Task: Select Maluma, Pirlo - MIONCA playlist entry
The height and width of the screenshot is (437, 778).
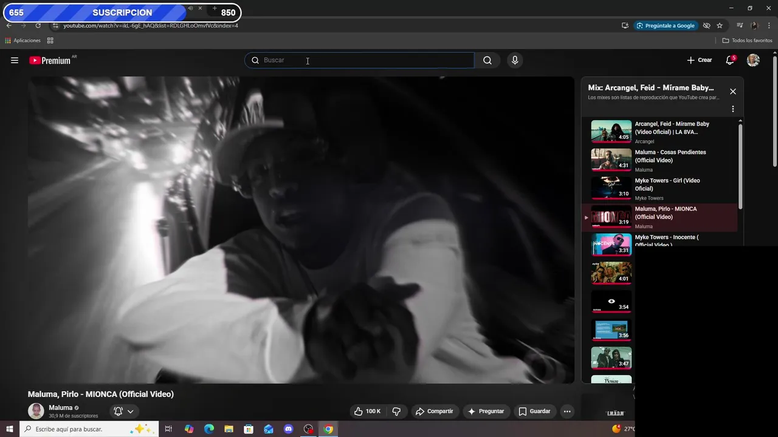Action: 660,217
